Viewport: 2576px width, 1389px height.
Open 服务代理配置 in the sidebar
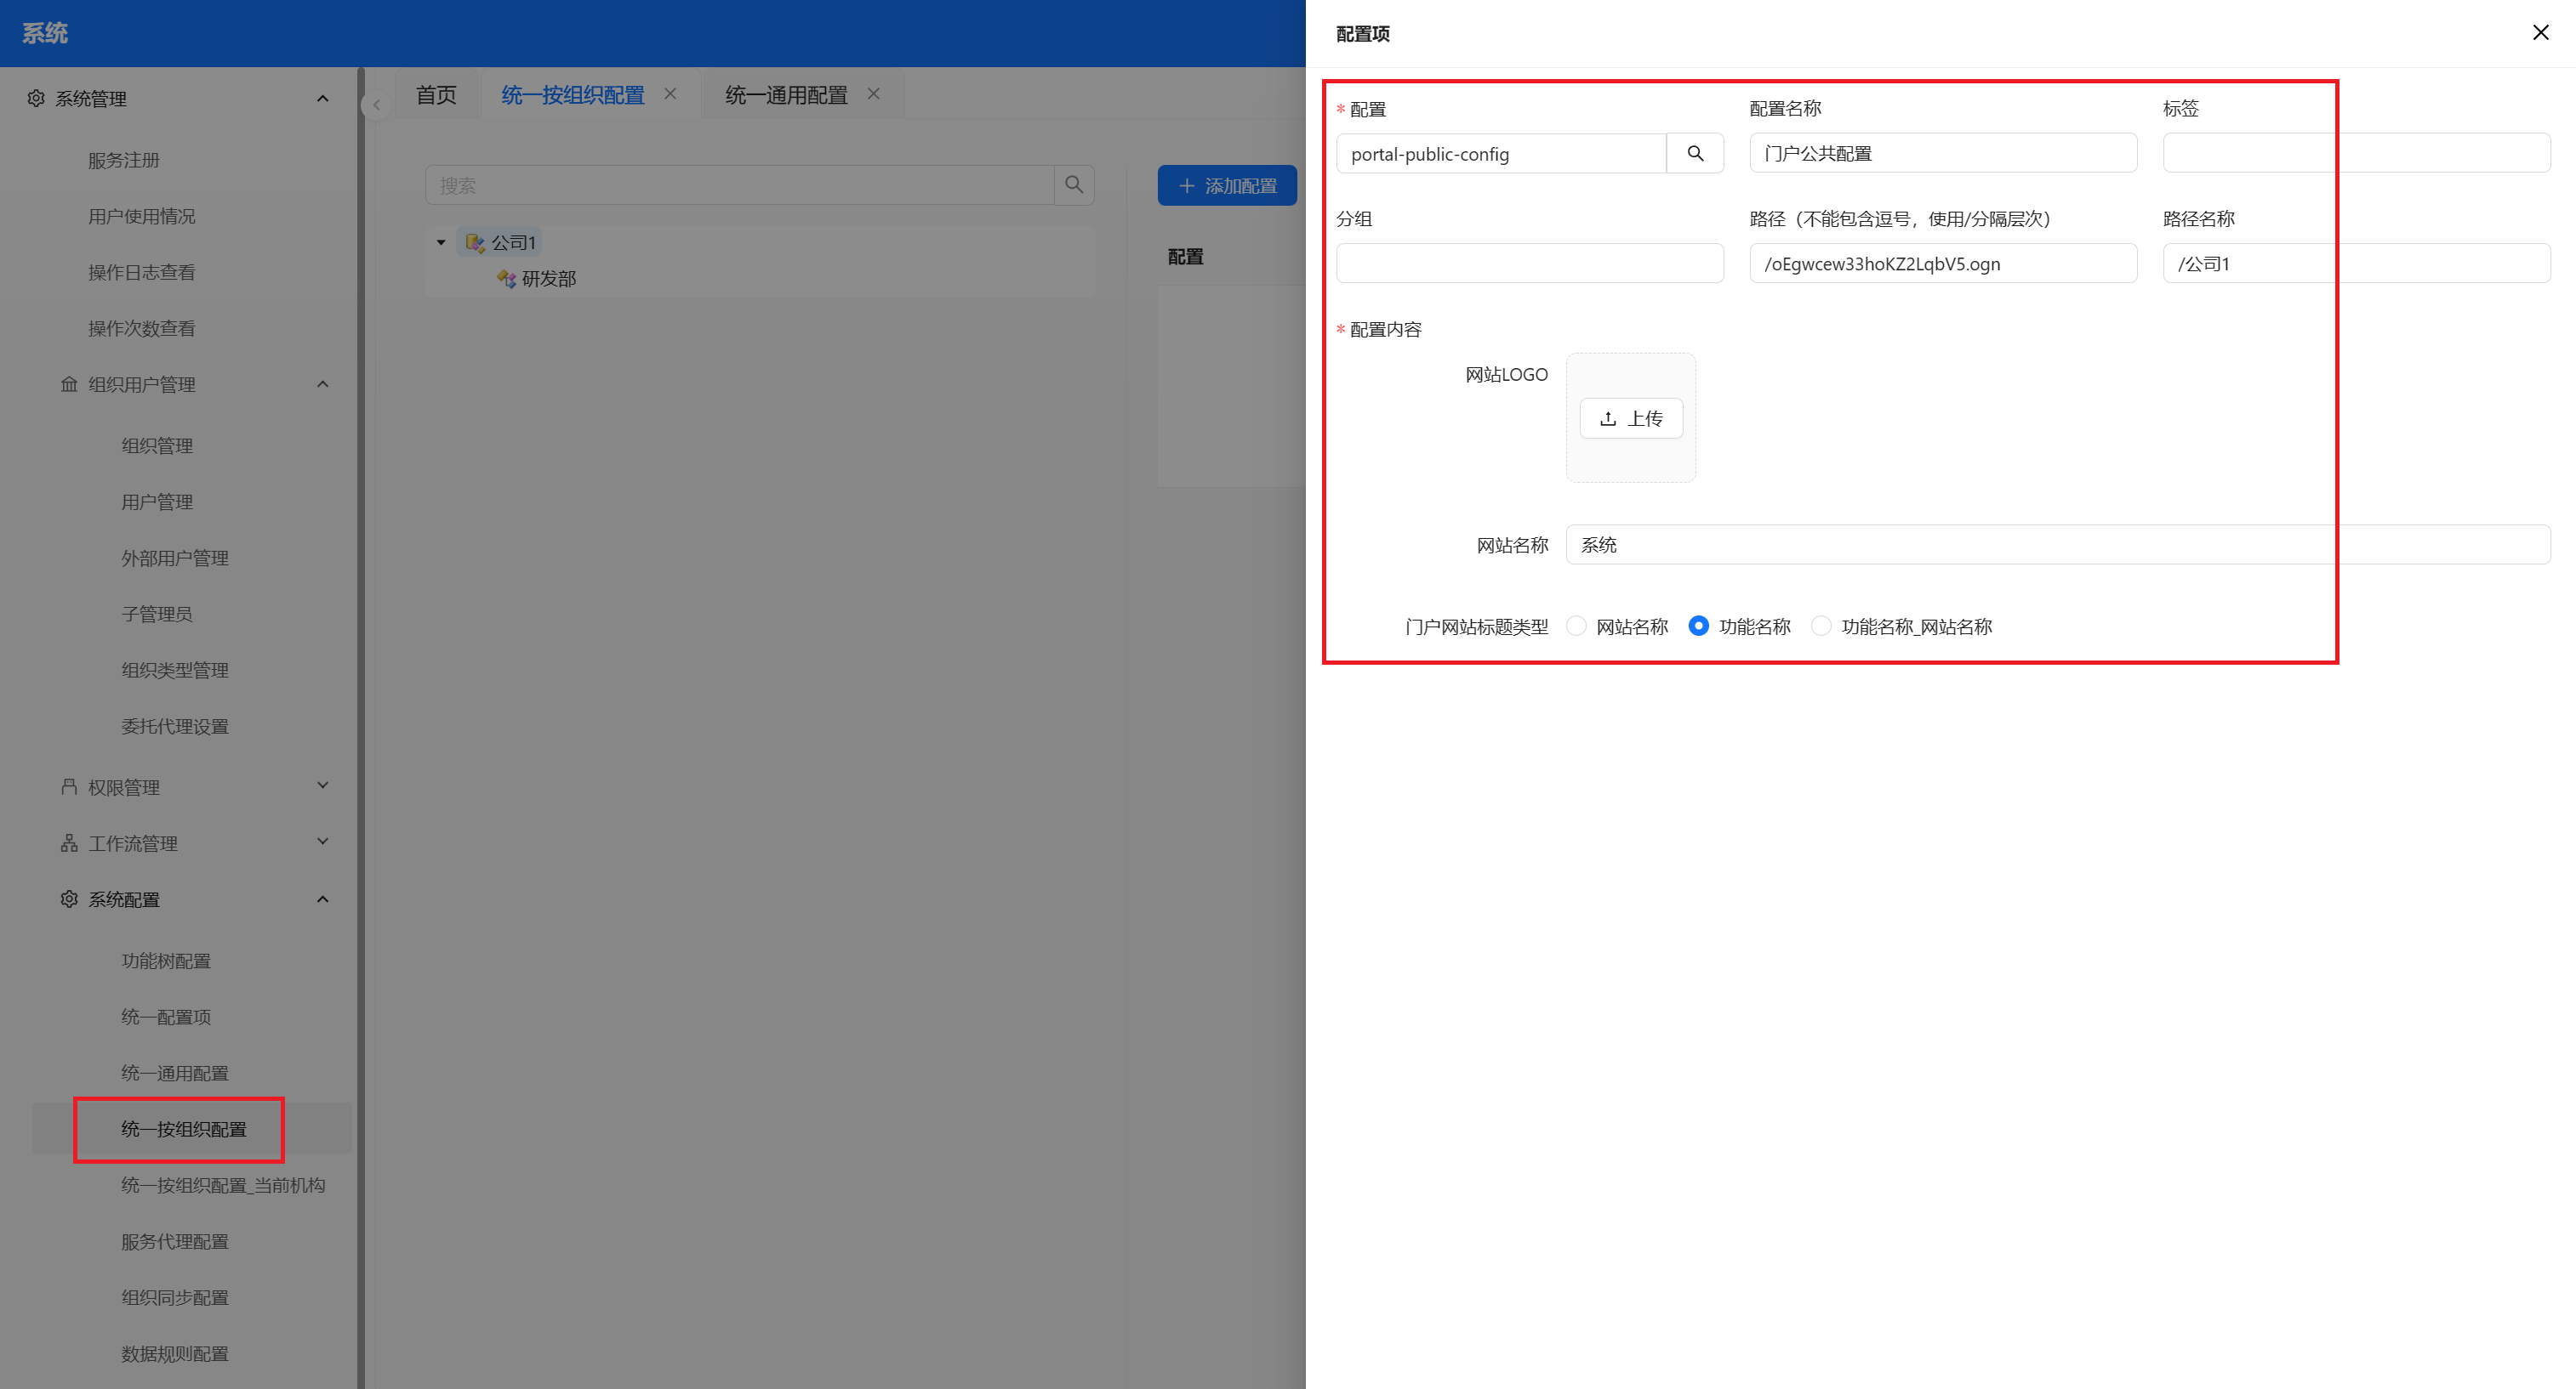tap(175, 1242)
